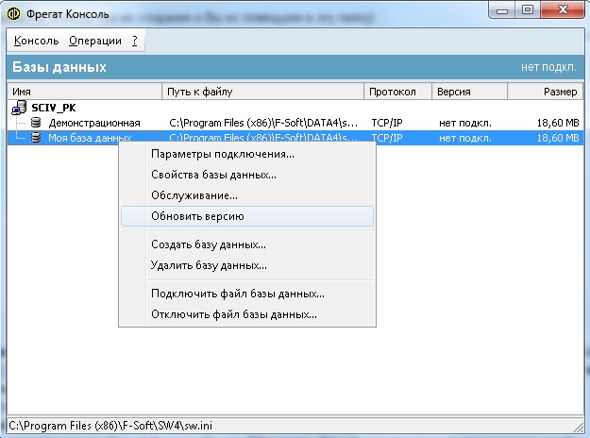The image size is (590, 438).
Task: Select the Моя база данных row
Action: [x=295, y=138]
